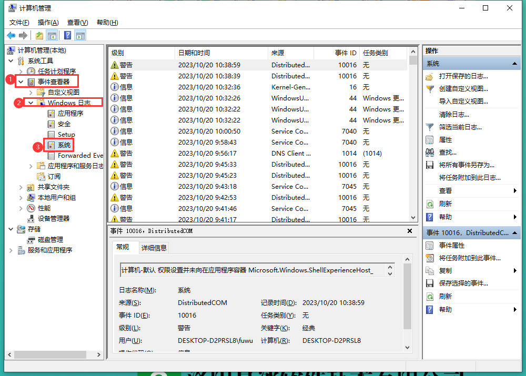Select the 安全 log node
The image size is (526, 376).
coord(64,124)
